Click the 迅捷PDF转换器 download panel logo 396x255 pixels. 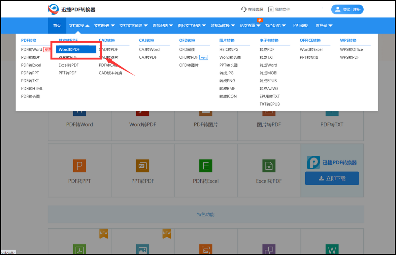click(313, 162)
